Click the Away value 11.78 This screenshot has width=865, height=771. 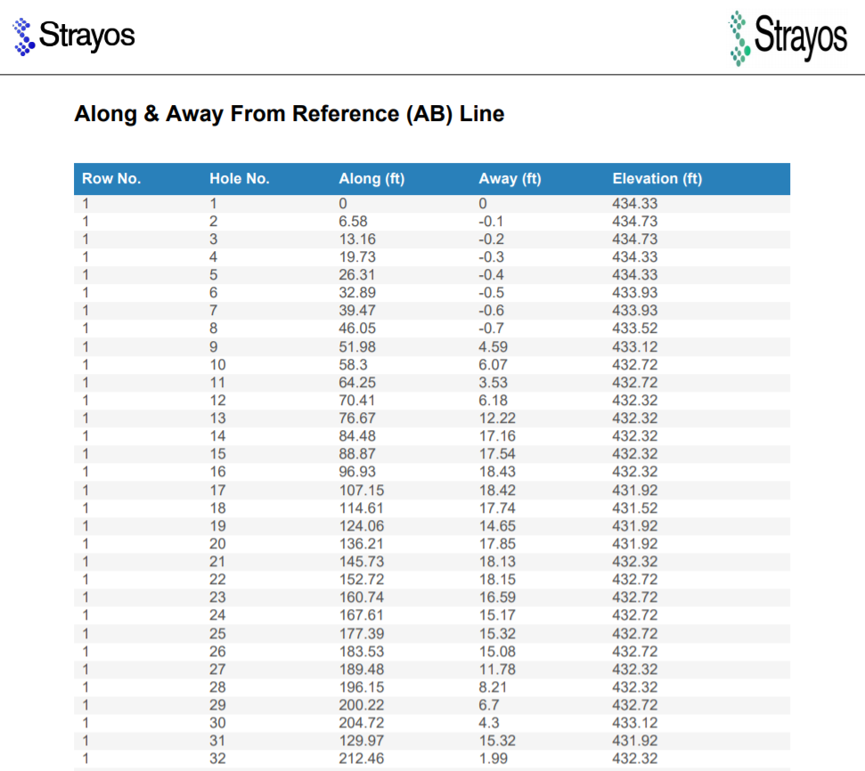tap(497, 670)
